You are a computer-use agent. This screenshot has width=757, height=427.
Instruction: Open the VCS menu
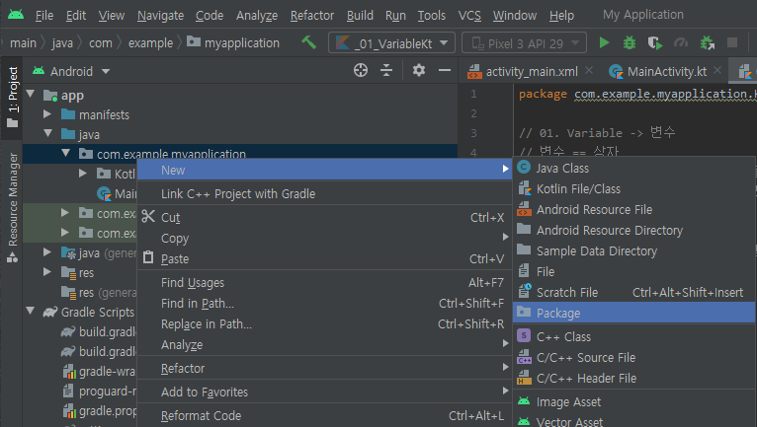click(469, 16)
